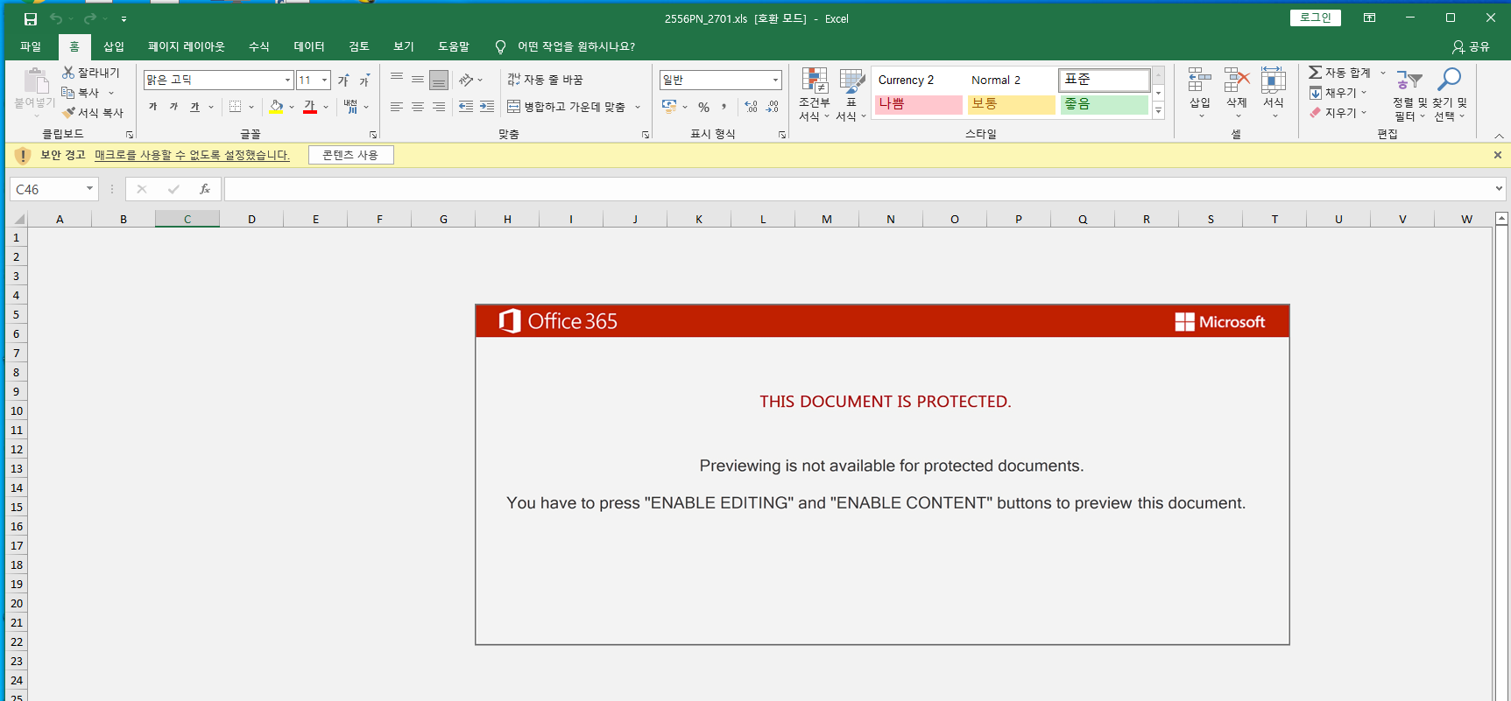The height and width of the screenshot is (701, 1511).
Task: Open text orientation options
Action: (x=470, y=80)
